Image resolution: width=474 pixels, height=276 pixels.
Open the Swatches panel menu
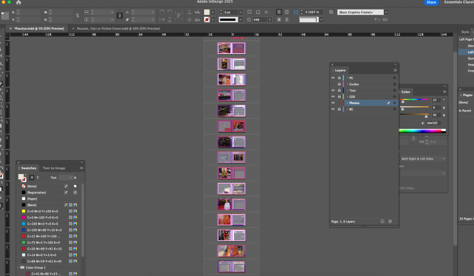(81, 168)
